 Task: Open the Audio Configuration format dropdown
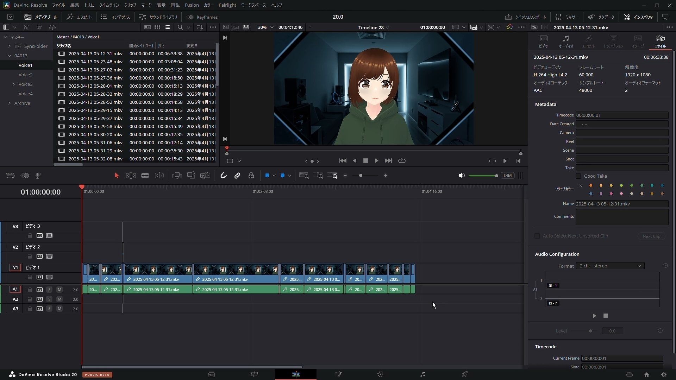tap(610, 266)
